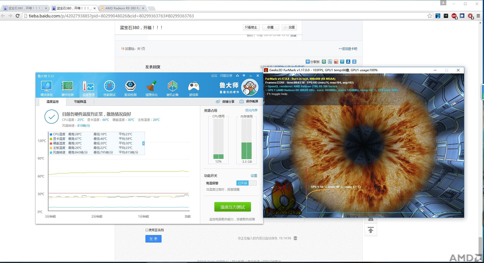Click the page vertical scrollbar thumb
This screenshot has width=484, height=263.
point(480,245)
